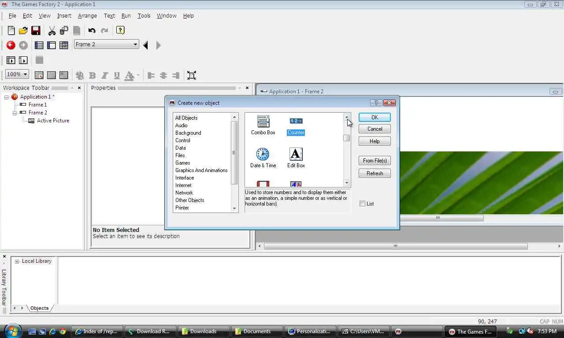Image resolution: width=564 pixels, height=338 pixels.
Task: Go to next frame grey arrow
Action: pyautogui.click(x=158, y=45)
